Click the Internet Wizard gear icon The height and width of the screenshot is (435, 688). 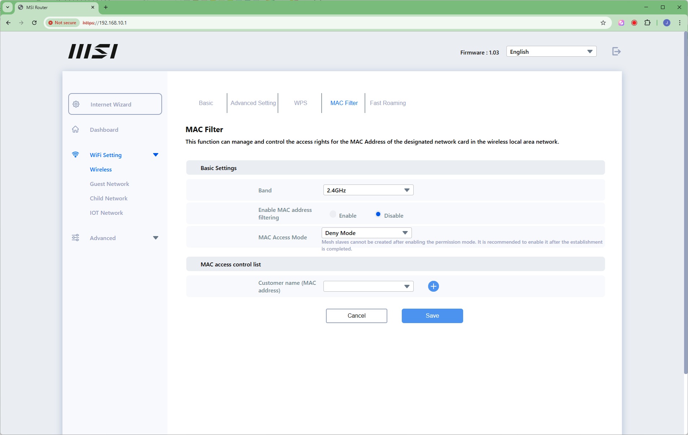coord(76,104)
